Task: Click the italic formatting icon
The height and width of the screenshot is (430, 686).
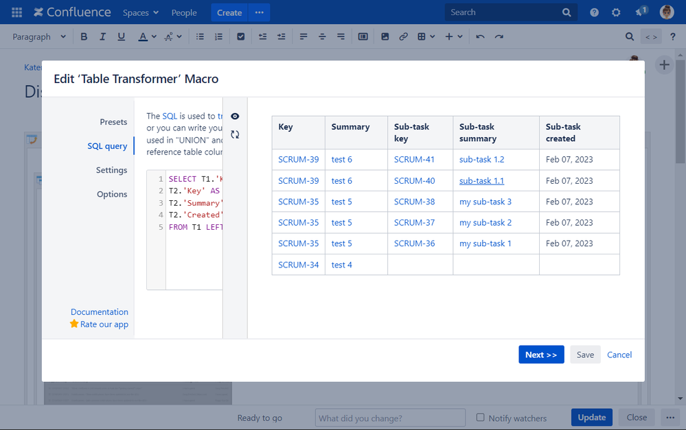Action: [x=103, y=37]
